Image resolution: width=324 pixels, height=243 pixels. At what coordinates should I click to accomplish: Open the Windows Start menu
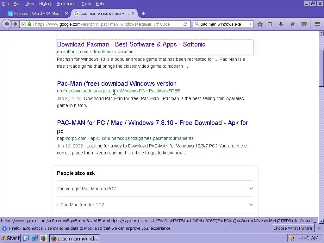(10, 238)
